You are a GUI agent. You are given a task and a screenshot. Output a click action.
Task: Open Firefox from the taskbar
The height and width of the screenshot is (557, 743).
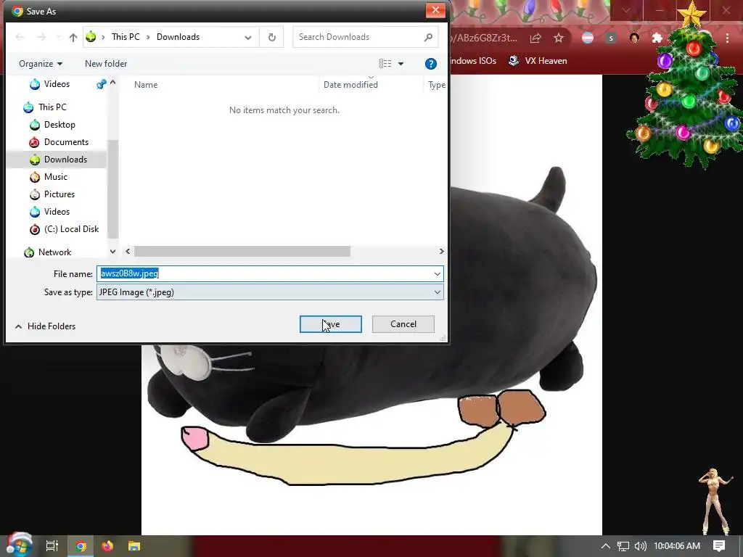click(x=107, y=546)
